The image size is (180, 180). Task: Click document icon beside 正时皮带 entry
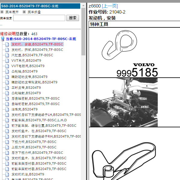[7, 88]
